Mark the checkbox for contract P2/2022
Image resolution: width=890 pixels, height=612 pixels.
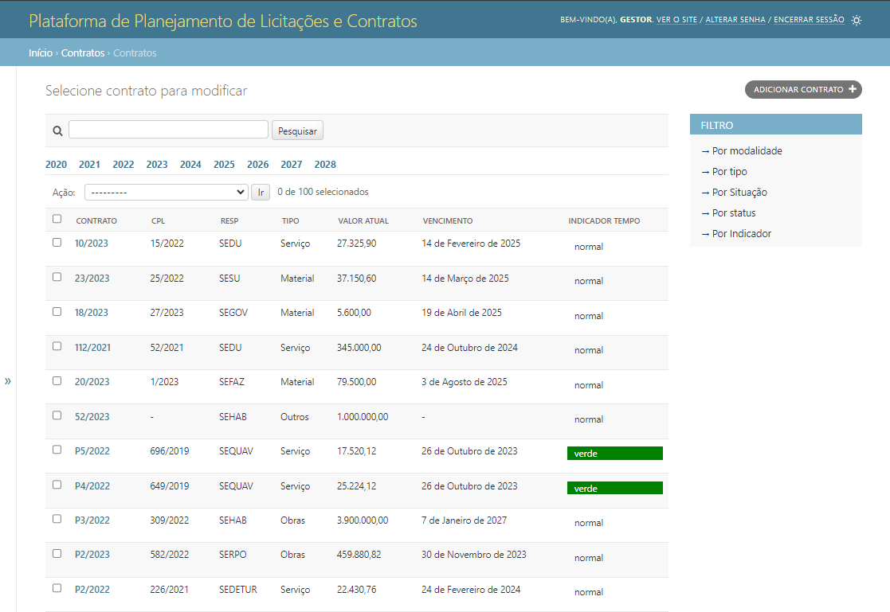(57, 588)
